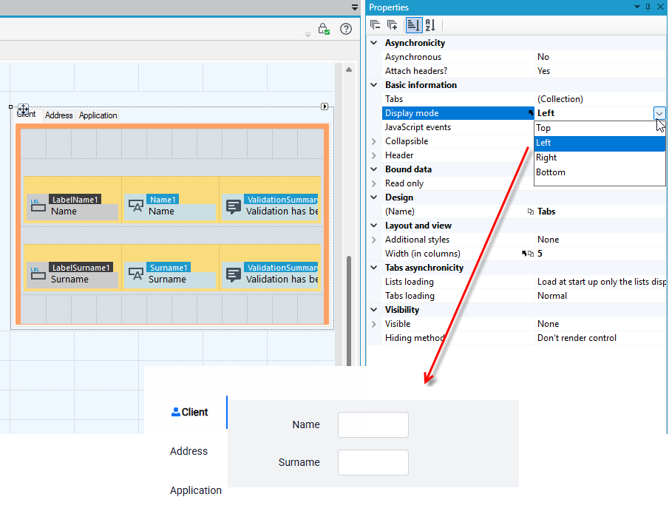
Task: Collapse the Asynchronicity category
Action: pos(374,43)
